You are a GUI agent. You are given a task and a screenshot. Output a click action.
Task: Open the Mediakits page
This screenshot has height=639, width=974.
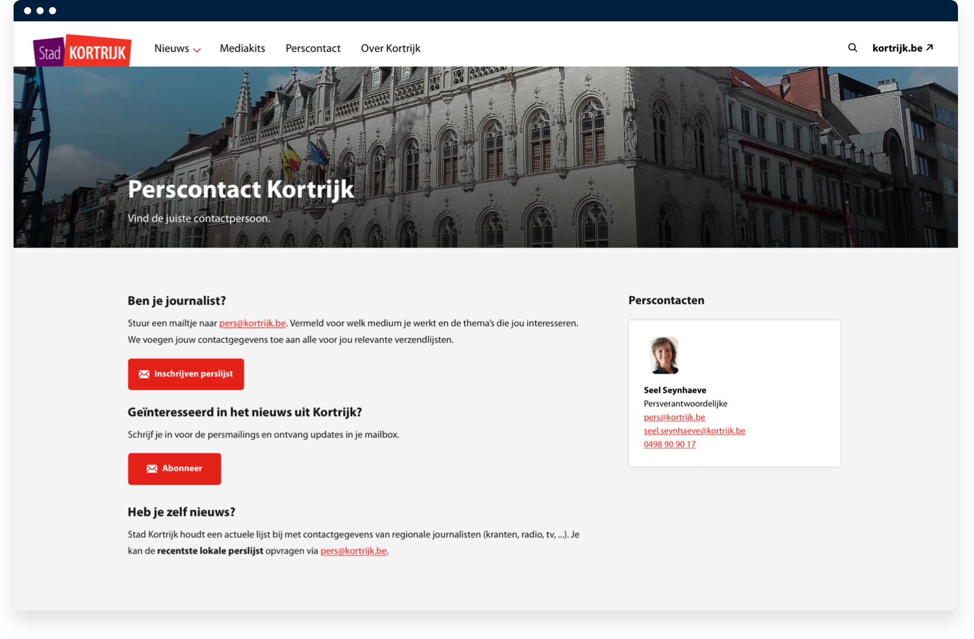click(242, 49)
